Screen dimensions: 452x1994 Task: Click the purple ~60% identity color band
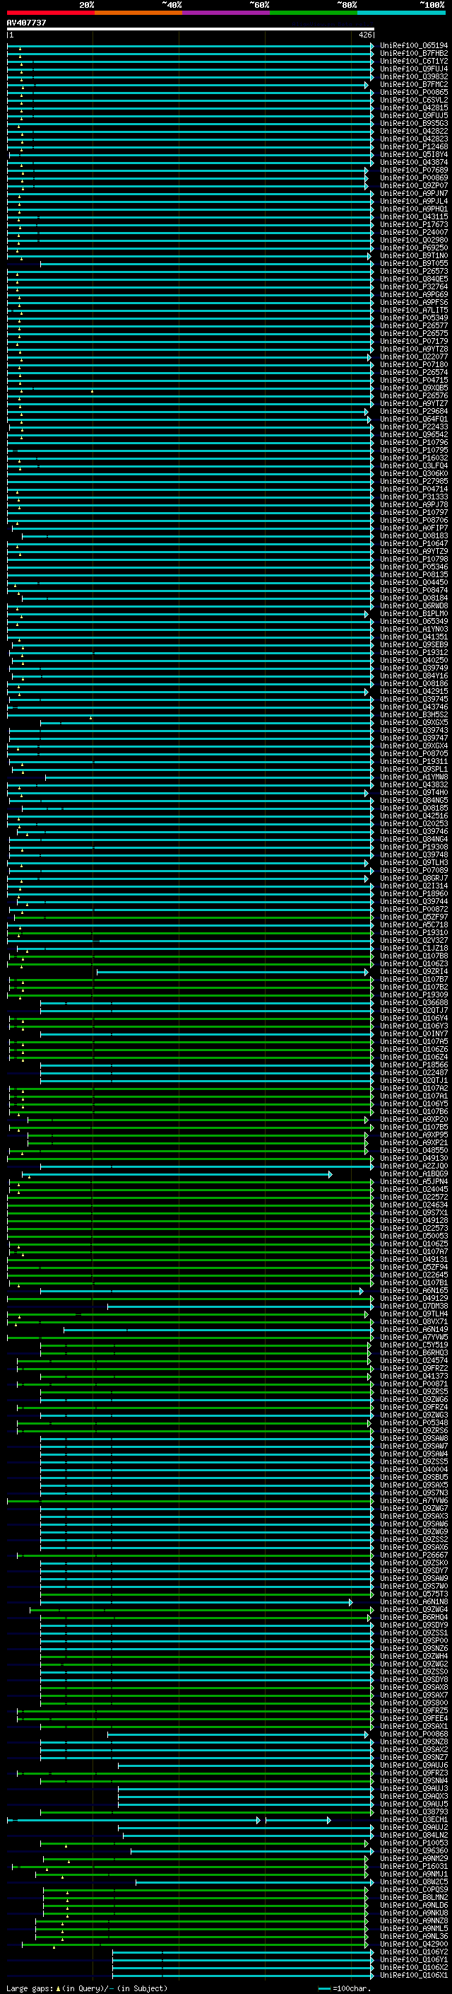click(x=225, y=13)
